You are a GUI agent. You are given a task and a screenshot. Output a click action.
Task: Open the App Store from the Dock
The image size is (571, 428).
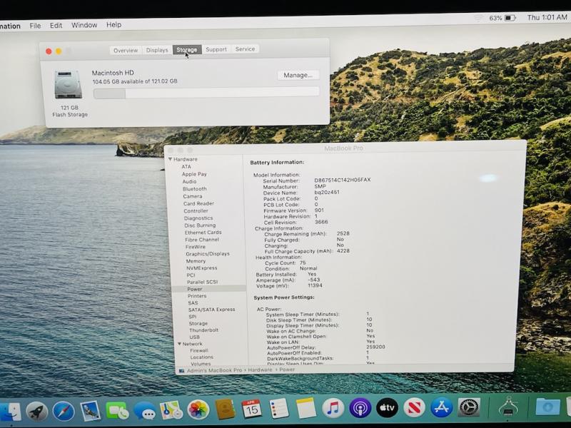[x=441, y=407]
